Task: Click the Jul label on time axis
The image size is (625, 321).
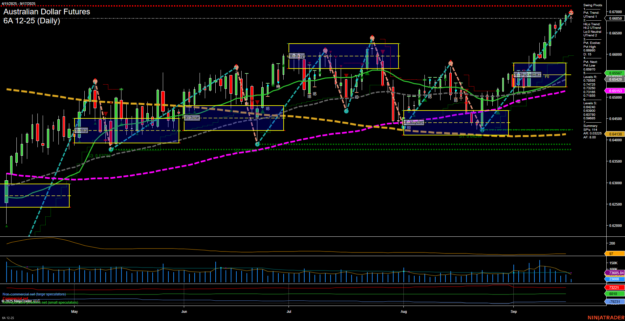Action: 289,311
